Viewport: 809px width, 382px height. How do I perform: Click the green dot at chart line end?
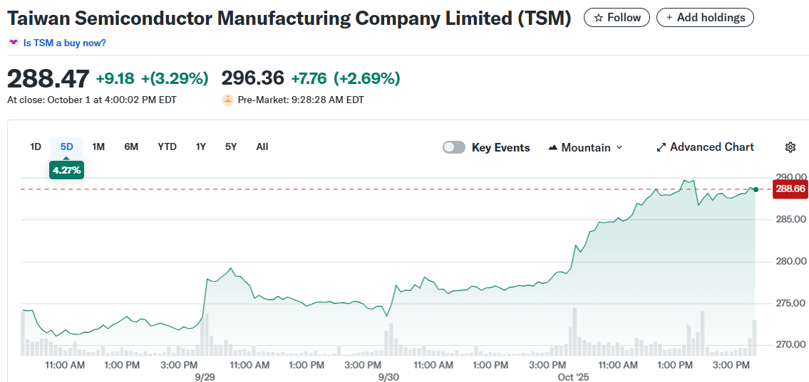[756, 189]
